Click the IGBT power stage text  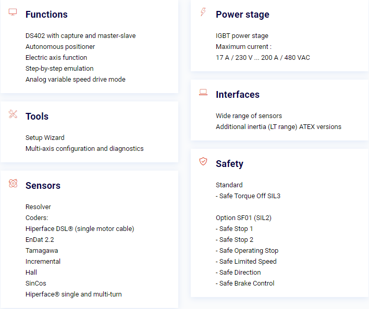pos(242,36)
